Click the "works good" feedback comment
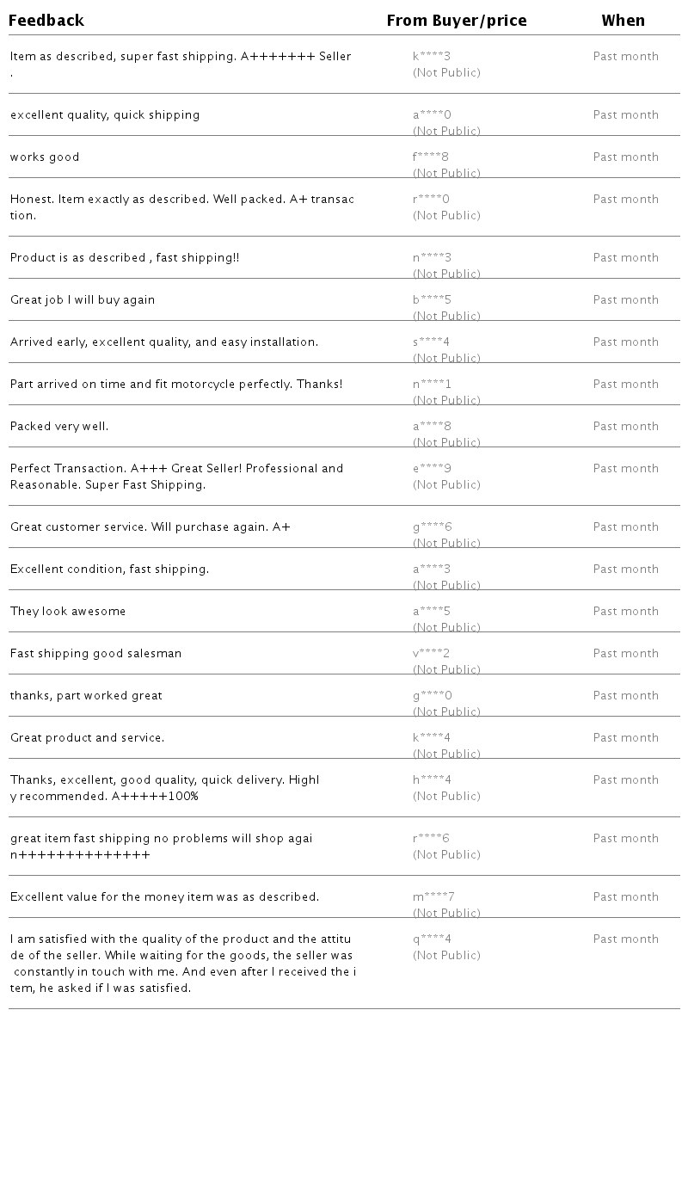This screenshot has height=1201, width=688. click(45, 157)
